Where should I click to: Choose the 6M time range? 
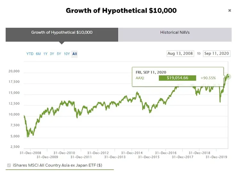[x=38, y=54]
